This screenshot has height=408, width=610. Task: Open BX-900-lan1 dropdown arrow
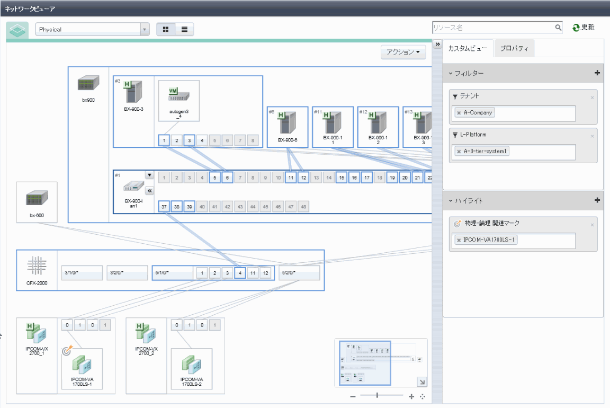coord(149,175)
